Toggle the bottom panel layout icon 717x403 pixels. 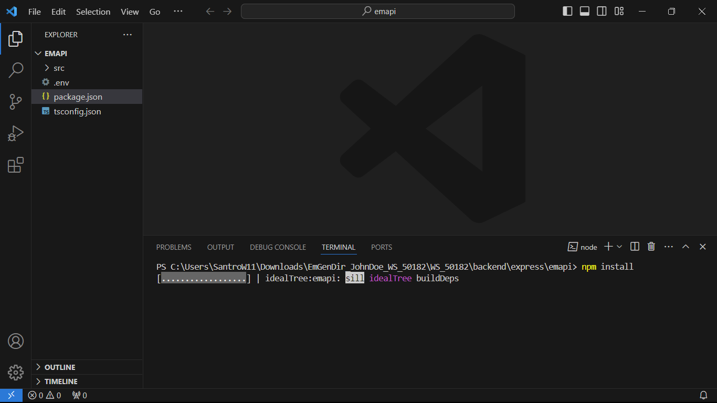pos(585,12)
